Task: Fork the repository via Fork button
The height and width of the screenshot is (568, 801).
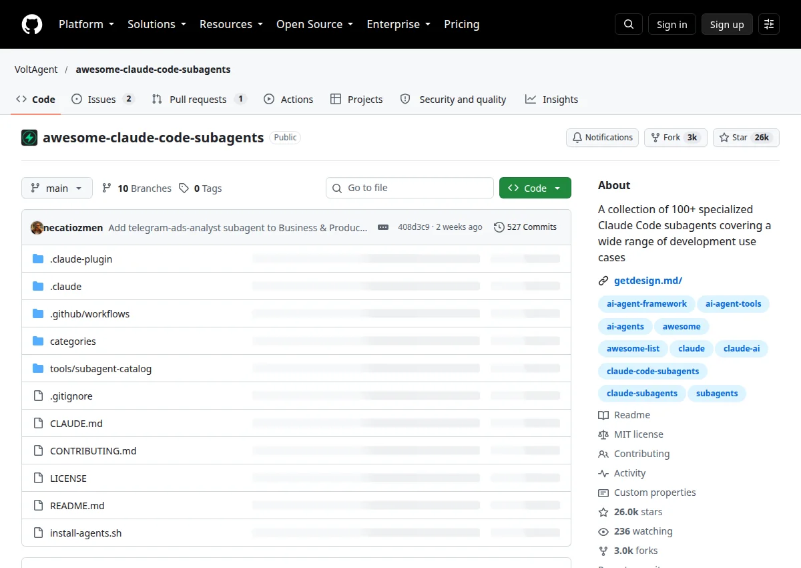Action: coord(676,138)
